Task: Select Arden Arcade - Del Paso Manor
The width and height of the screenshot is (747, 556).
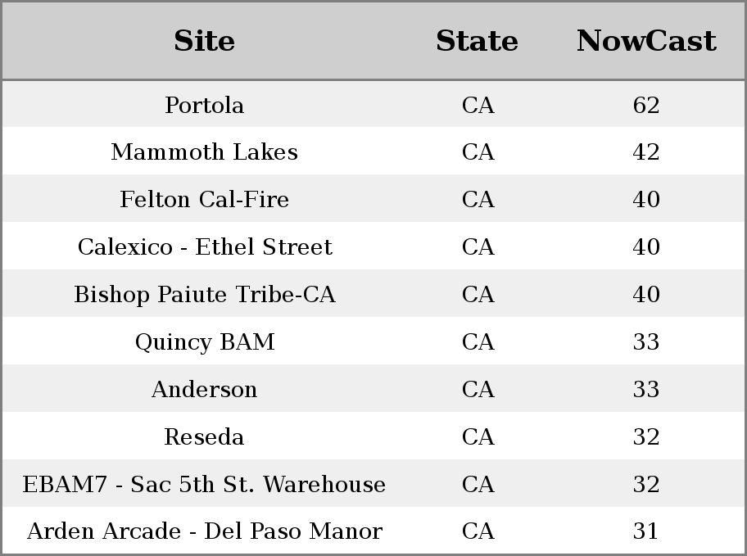Action: click(x=205, y=531)
